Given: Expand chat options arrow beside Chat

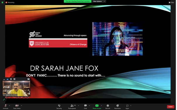Looking at the screenshot, I should (89, 106).
